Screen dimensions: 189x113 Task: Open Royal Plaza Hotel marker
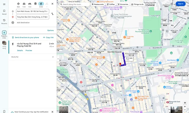tap(172, 77)
